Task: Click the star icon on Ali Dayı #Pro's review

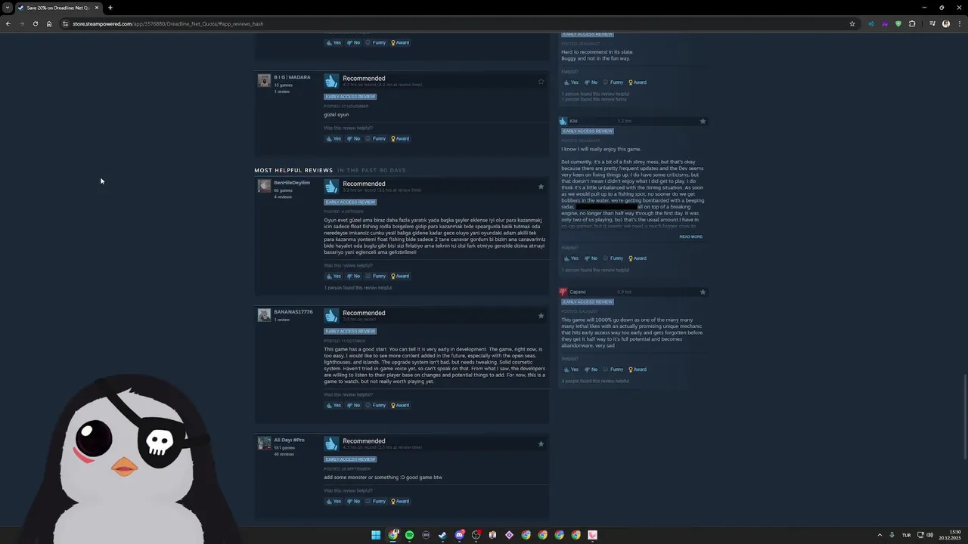Action: [x=541, y=444]
